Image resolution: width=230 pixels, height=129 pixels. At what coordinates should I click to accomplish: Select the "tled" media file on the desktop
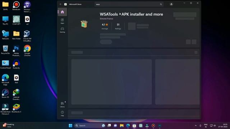tap(16, 79)
